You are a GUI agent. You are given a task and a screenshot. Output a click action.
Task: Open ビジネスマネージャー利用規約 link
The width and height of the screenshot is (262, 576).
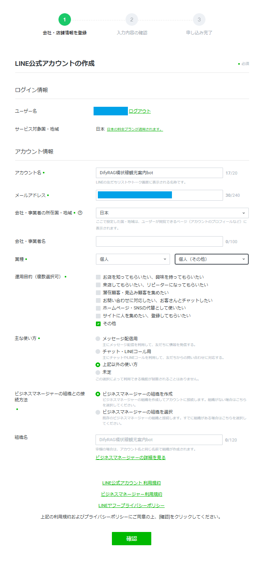pos(131,494)
